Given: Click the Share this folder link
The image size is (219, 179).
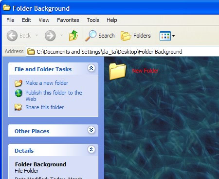Looking at the screenshot, I should (x=45, y=107).
